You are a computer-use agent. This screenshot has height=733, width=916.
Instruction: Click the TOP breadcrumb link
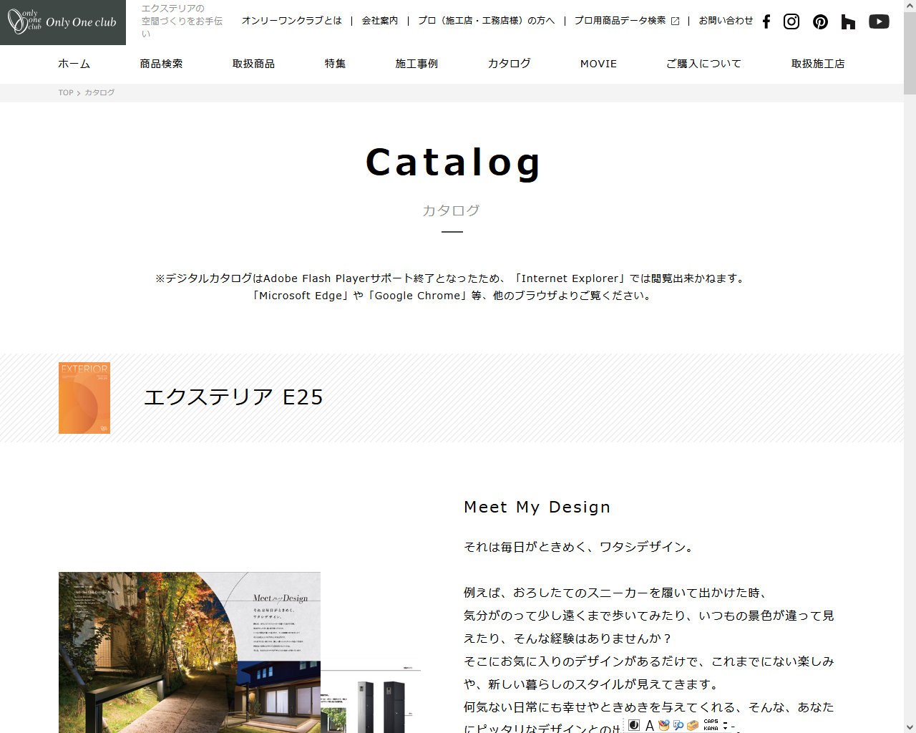tap(66, 92)
